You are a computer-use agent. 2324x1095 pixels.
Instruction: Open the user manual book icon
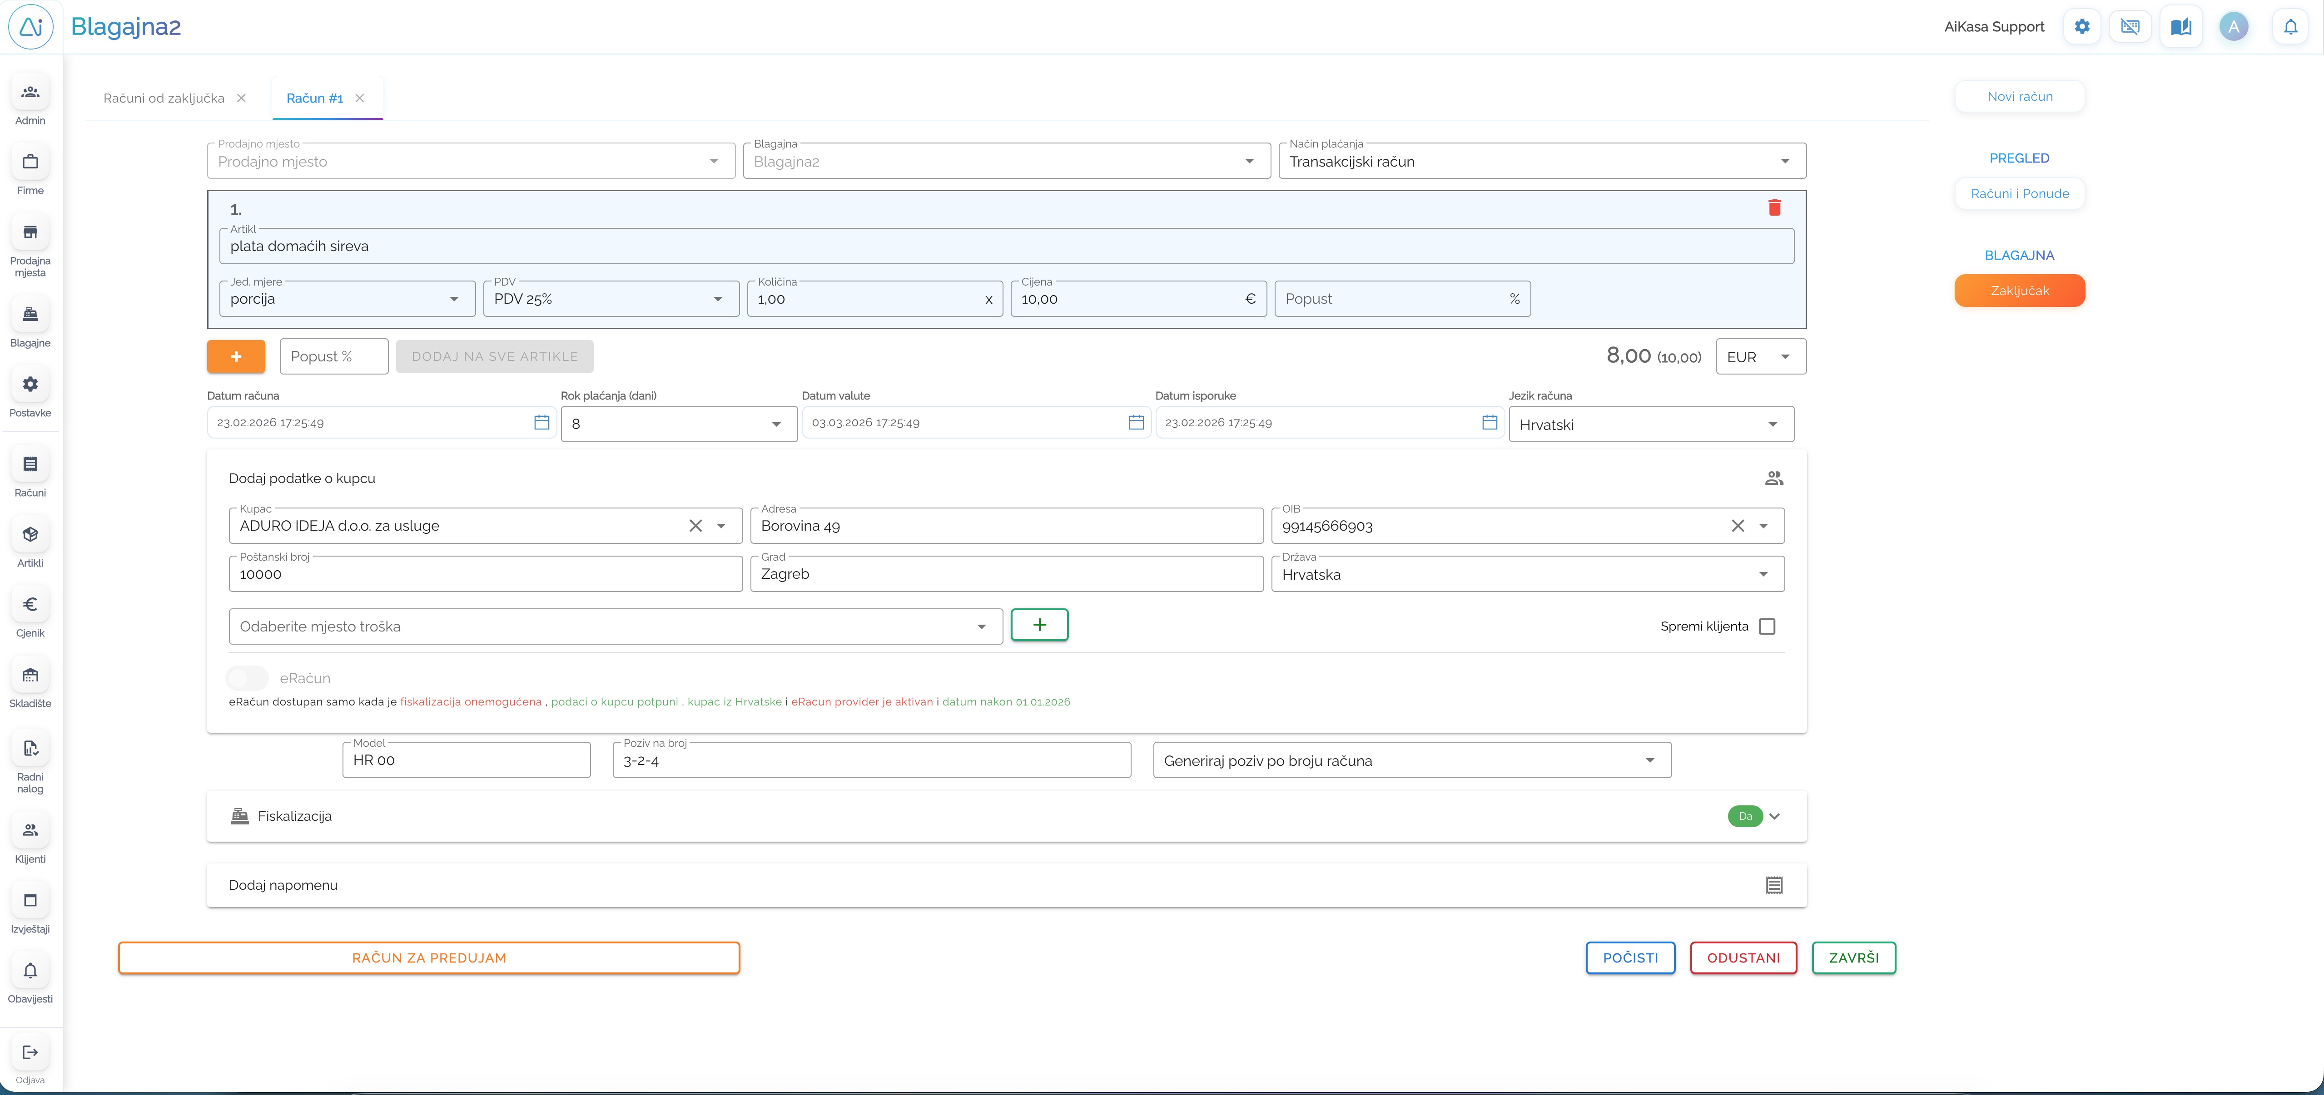2180,27
